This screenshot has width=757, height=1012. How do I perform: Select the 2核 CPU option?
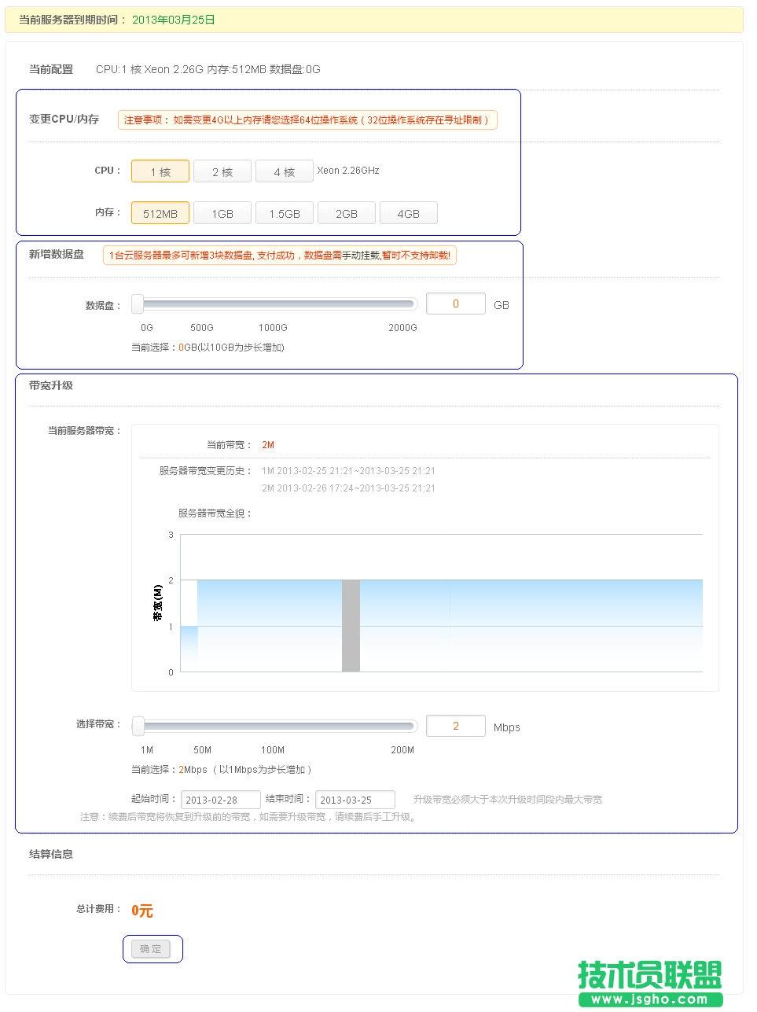tap(222, 171)
